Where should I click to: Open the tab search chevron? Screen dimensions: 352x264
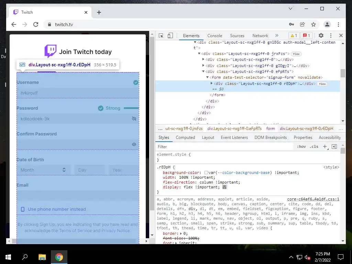pos(290,9)
